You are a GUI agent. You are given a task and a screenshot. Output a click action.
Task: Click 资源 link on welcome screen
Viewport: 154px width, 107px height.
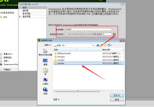6,61
